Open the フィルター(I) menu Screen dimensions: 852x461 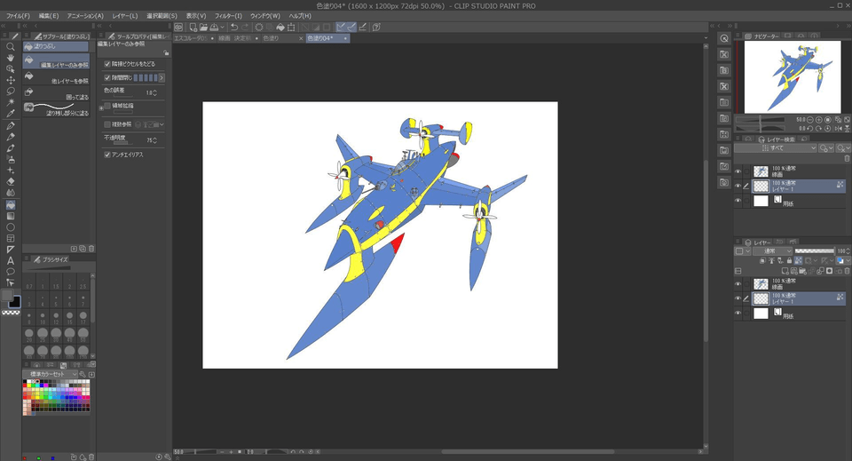(227, 16)
